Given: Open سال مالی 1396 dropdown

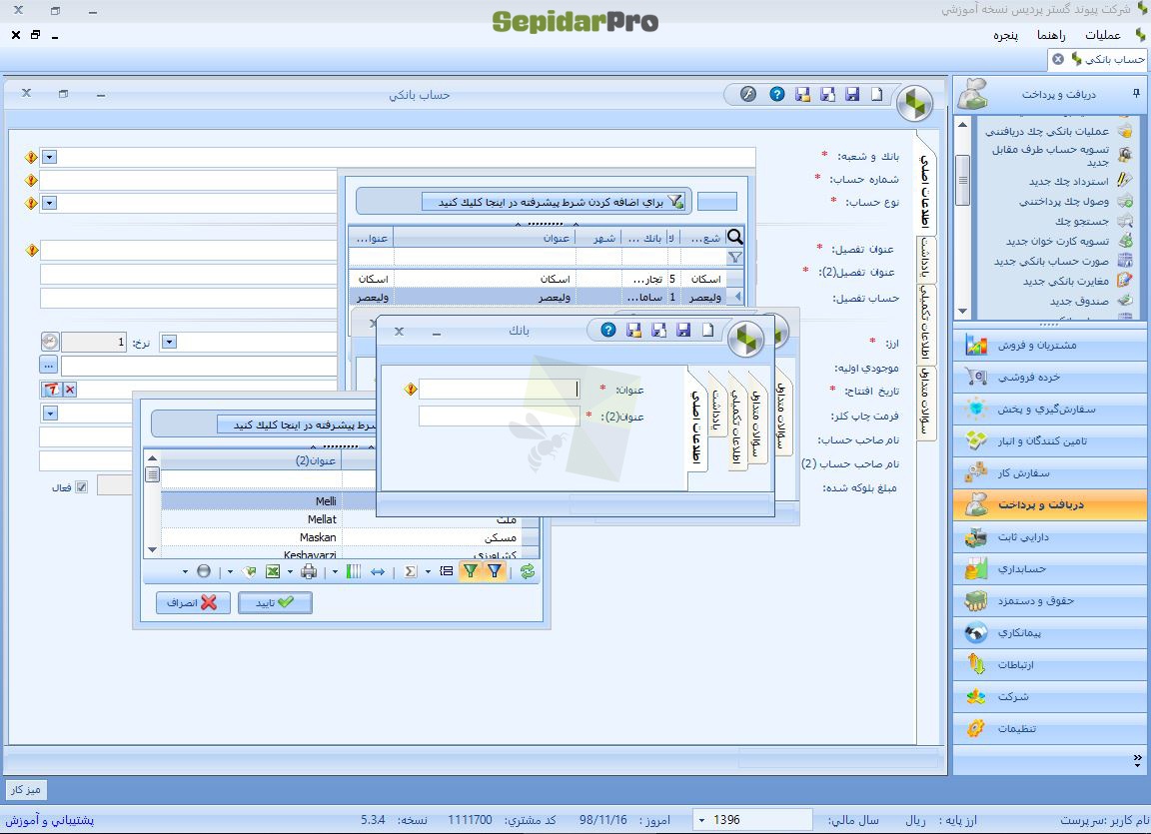Looking at the screenshot, I should tap(701, 820).
